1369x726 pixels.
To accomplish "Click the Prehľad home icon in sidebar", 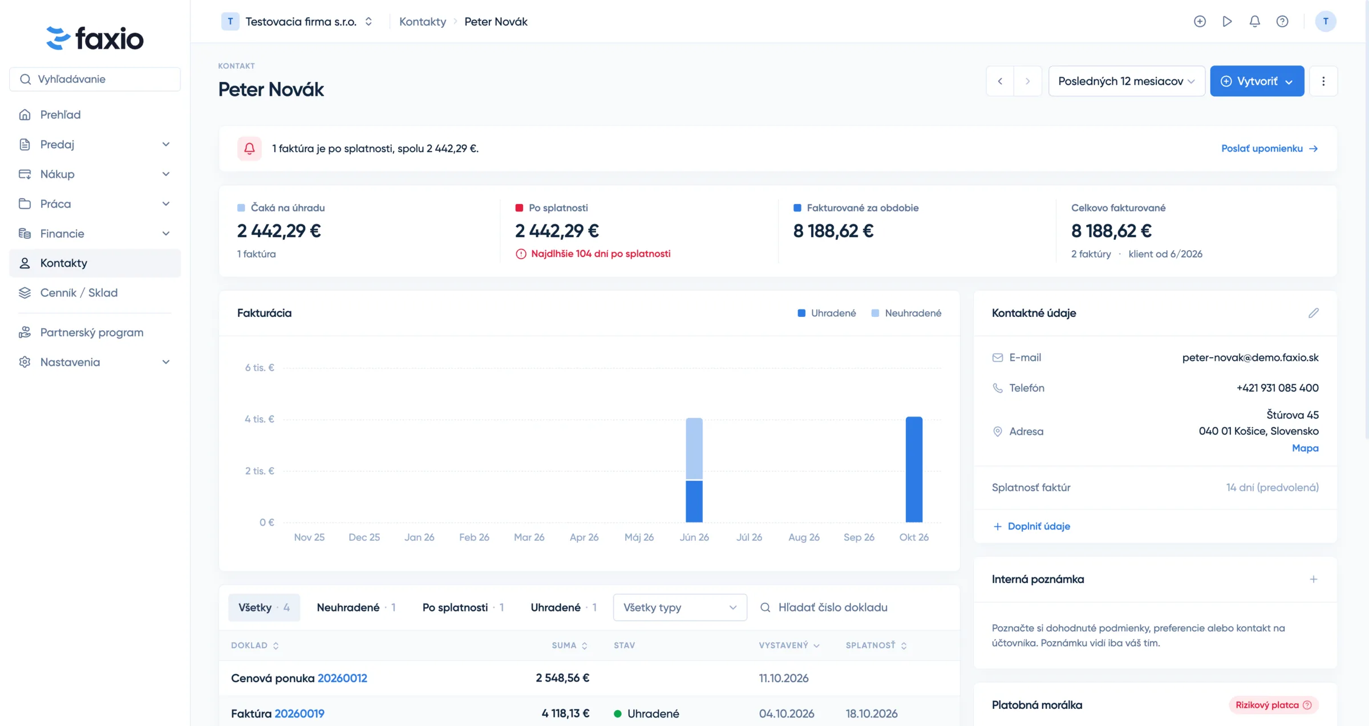I will 25,115.
